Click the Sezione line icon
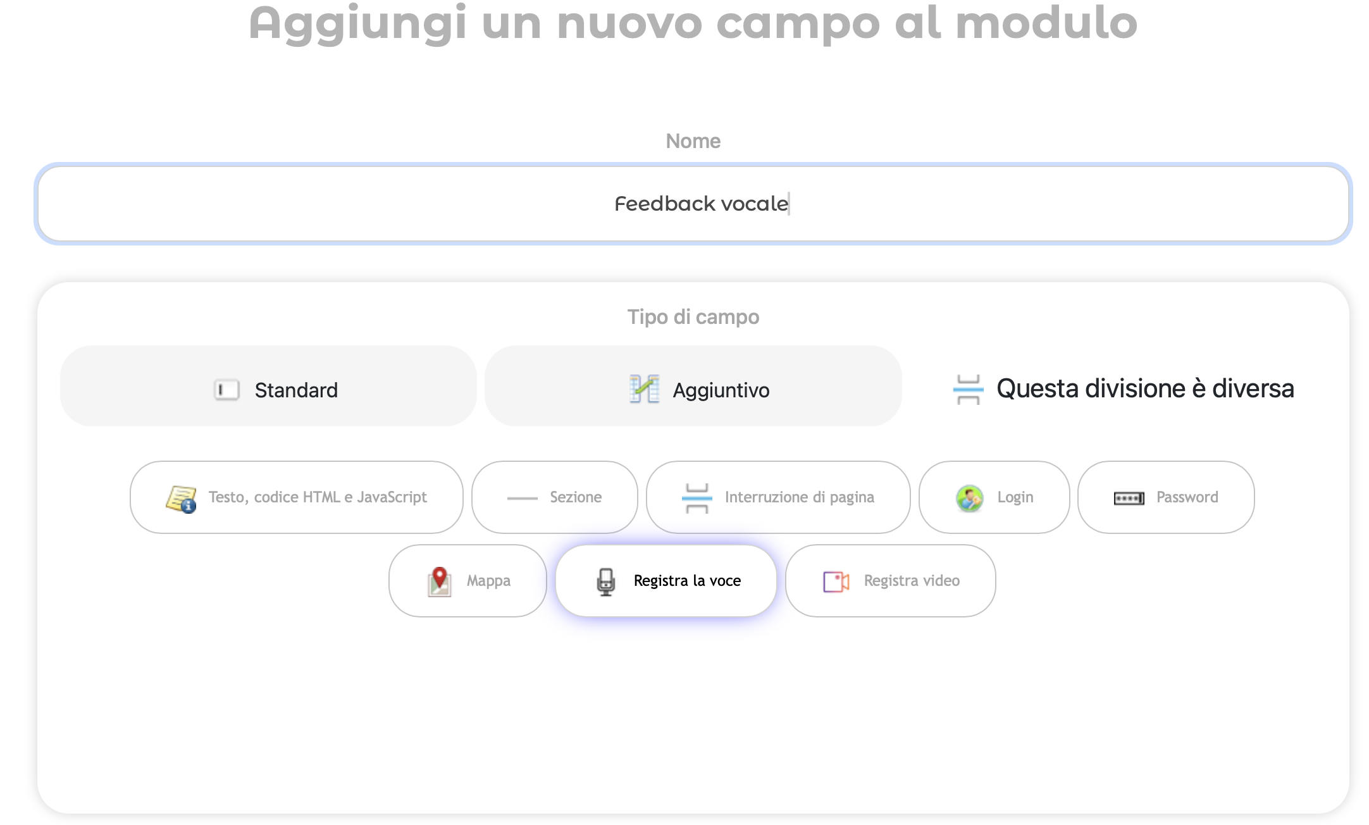 click(522, 499)
